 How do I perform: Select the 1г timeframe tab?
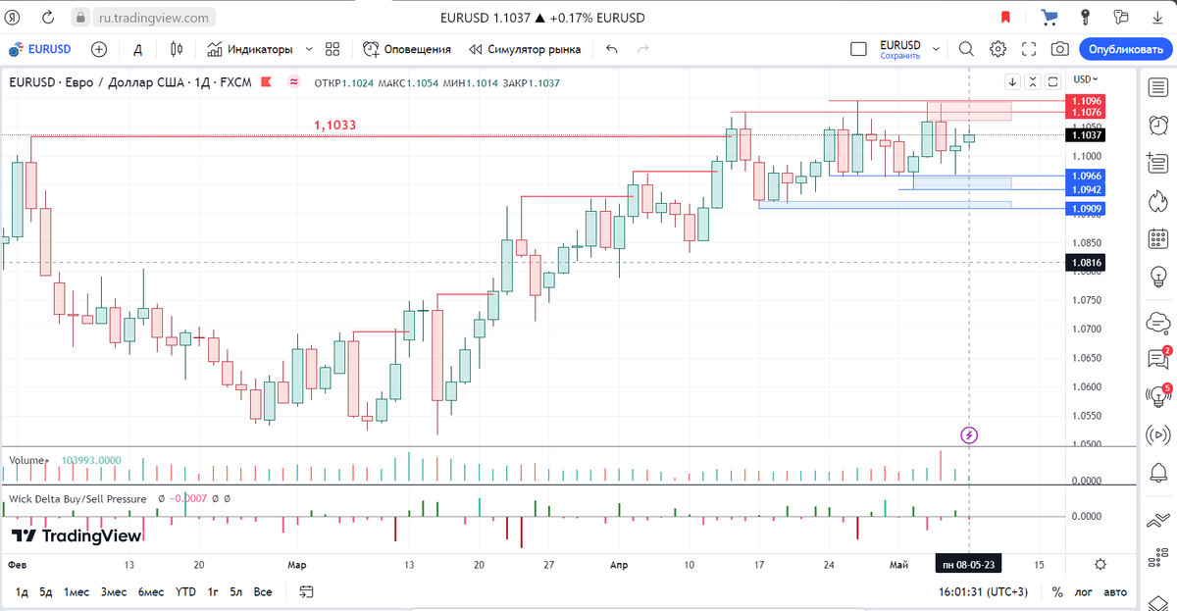pyautogui.click(x=211, y=592)
